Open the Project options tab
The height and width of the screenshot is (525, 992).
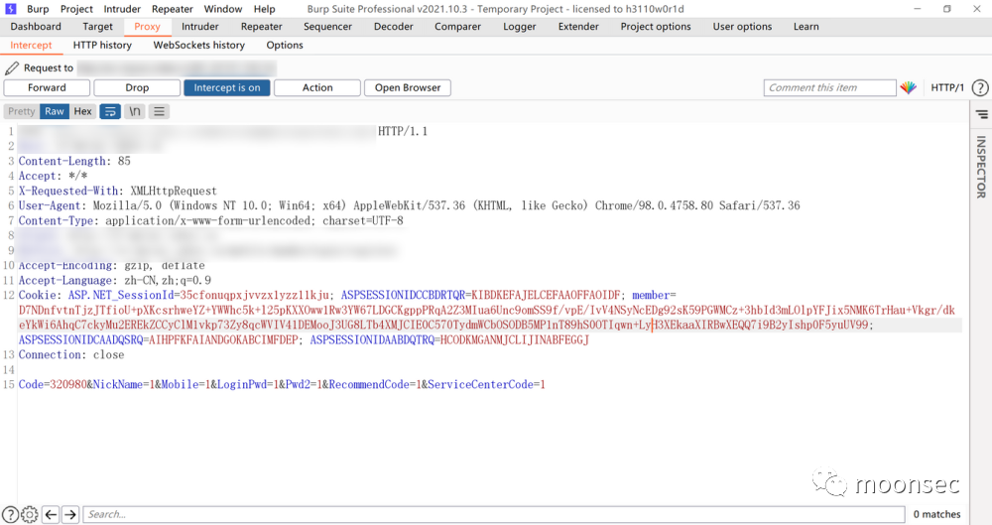click(x=656, y=27)
